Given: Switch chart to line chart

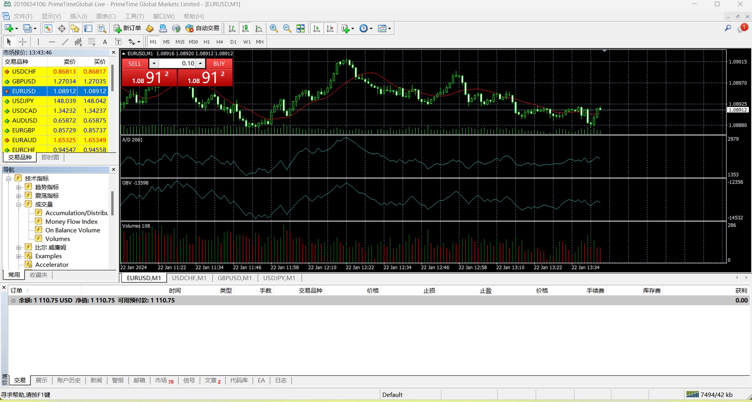Looking at the screenshot, I should [x=259, y=28].
